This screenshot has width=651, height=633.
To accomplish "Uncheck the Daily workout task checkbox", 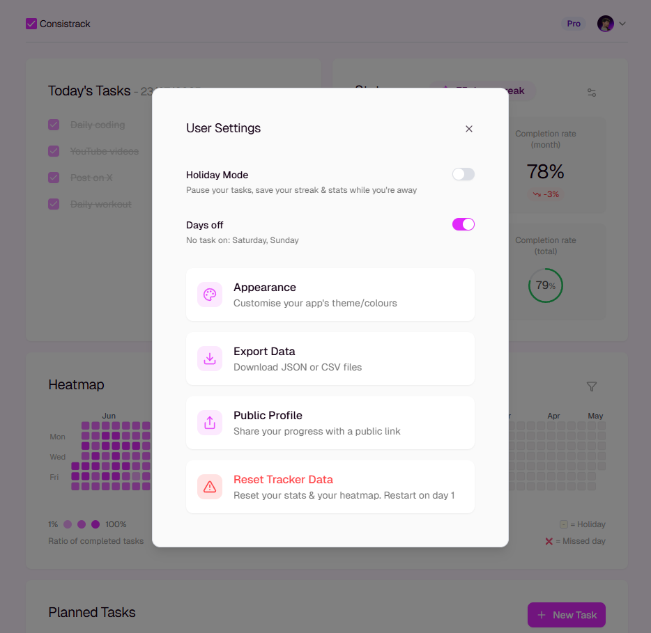I will click(54, 204).
